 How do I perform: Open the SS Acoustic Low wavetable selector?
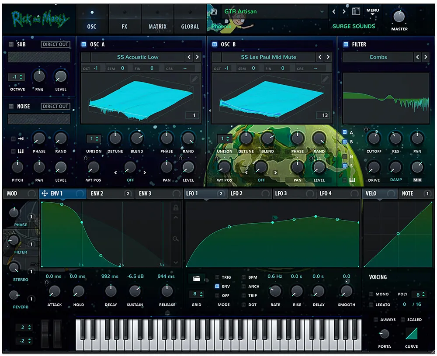point(138,57)
